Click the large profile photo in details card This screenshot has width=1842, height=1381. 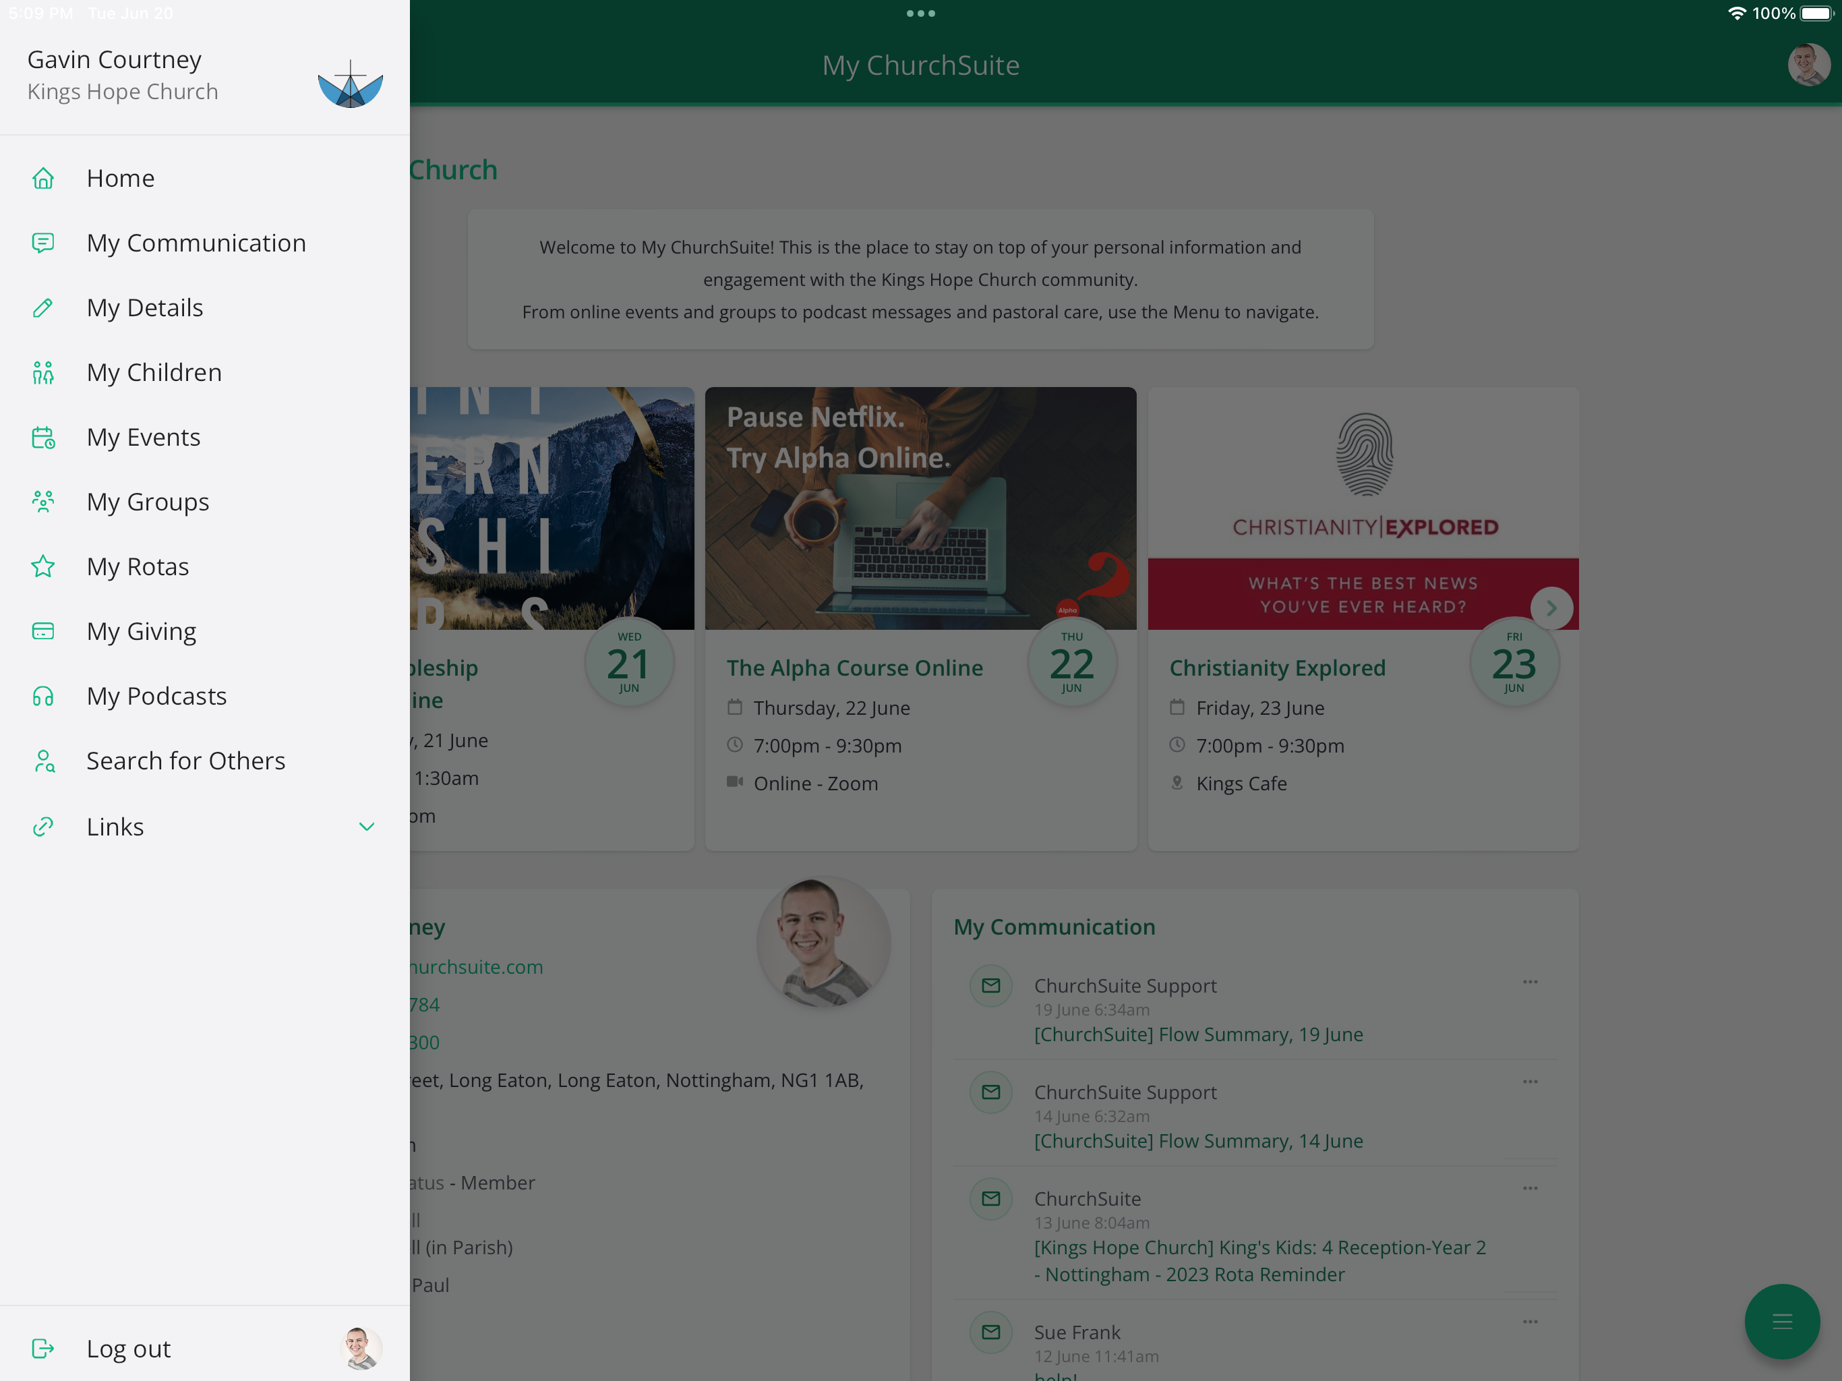[823, 943]
